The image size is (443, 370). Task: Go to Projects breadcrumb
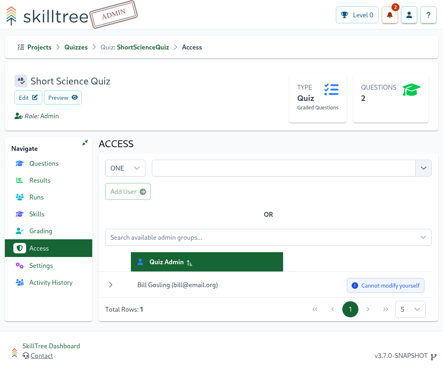tap(39, 47)
